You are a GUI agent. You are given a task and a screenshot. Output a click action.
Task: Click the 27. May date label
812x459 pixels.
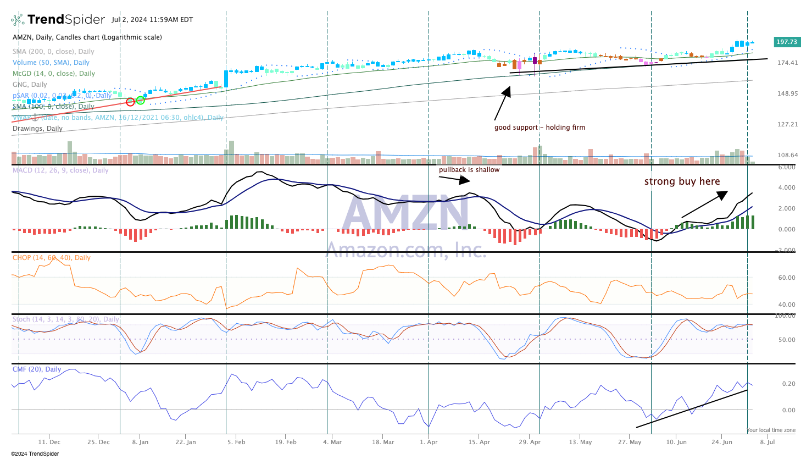tap(630, 442)
